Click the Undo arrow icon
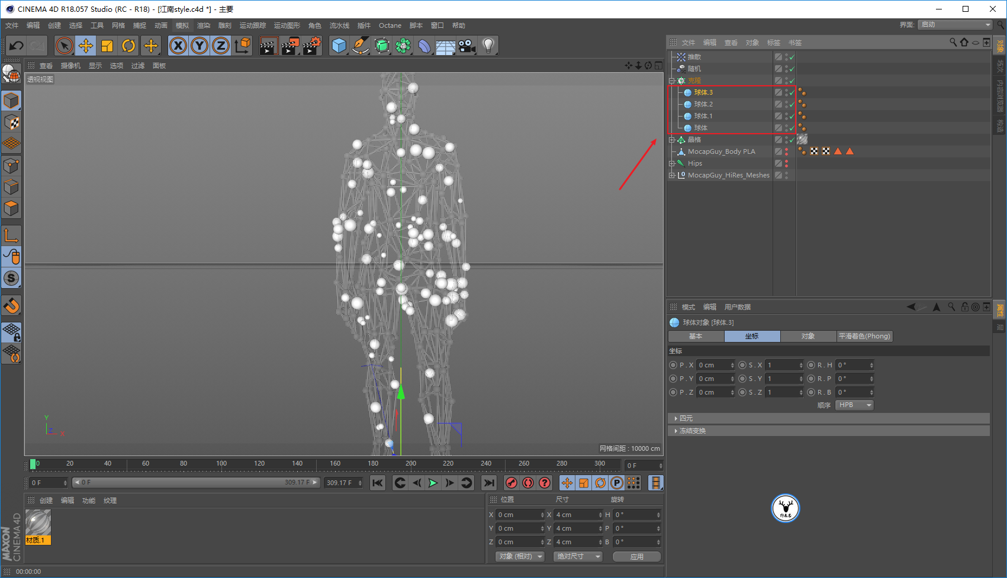Image resolution: width=1007 pixels, height=578 pixels. [x=17, y=46]
